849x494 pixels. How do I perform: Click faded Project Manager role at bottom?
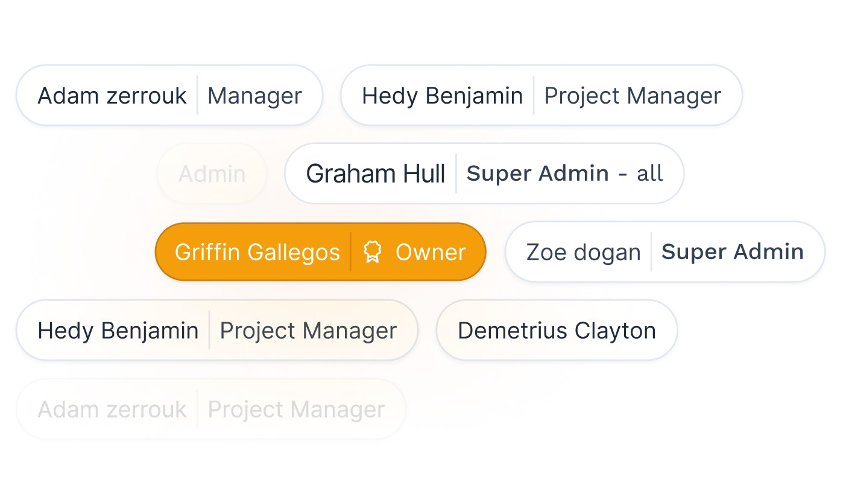coord(296,409)
